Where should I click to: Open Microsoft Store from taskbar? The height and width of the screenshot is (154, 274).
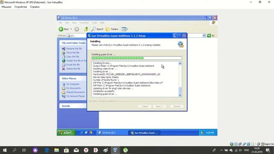click(66, 150)
